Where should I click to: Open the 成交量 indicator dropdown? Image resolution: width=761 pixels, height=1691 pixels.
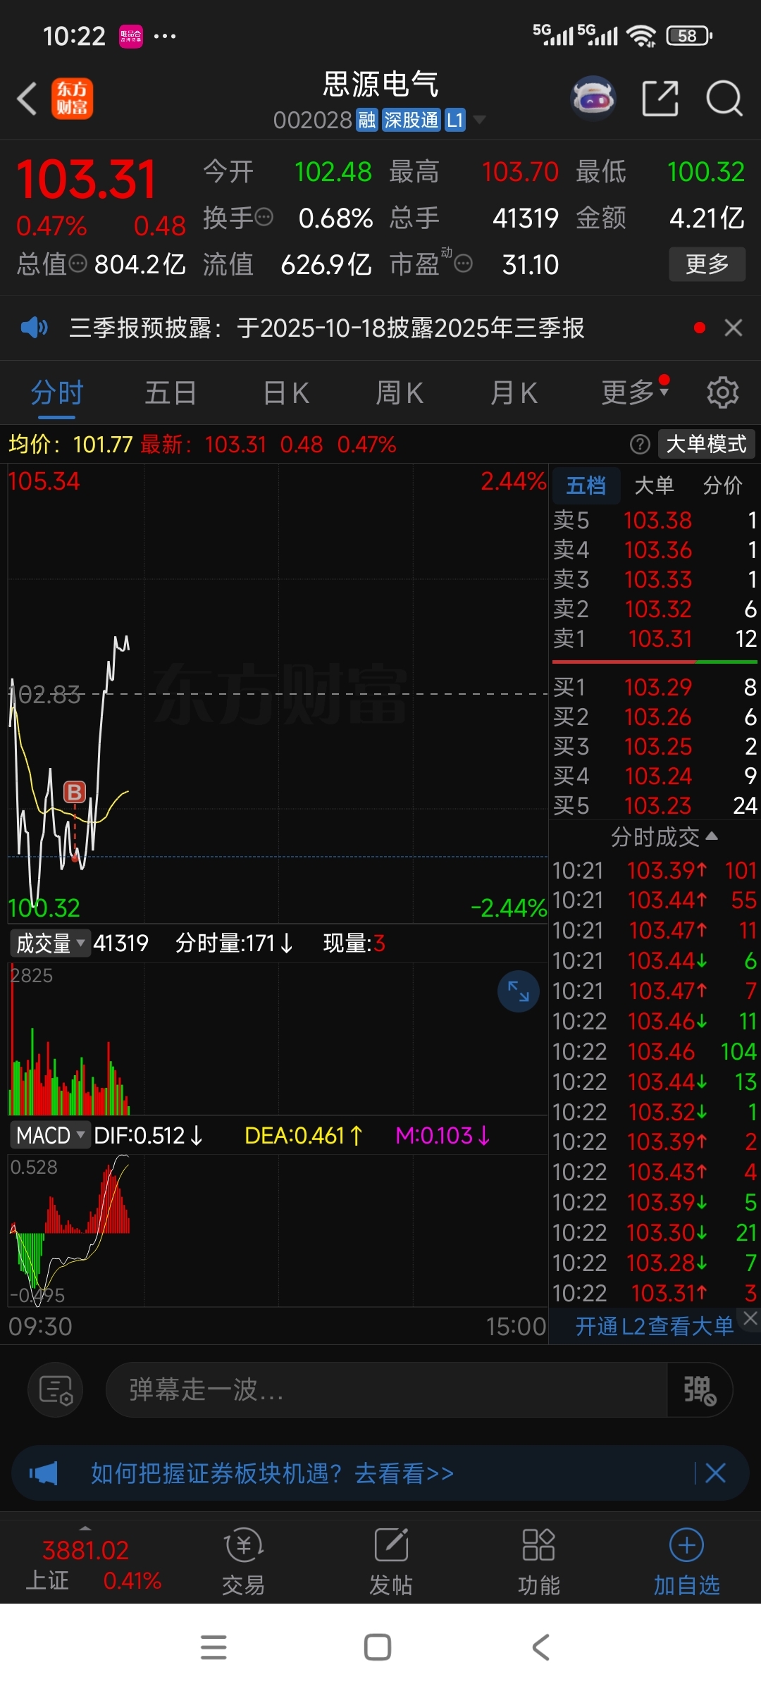point(50,943)
